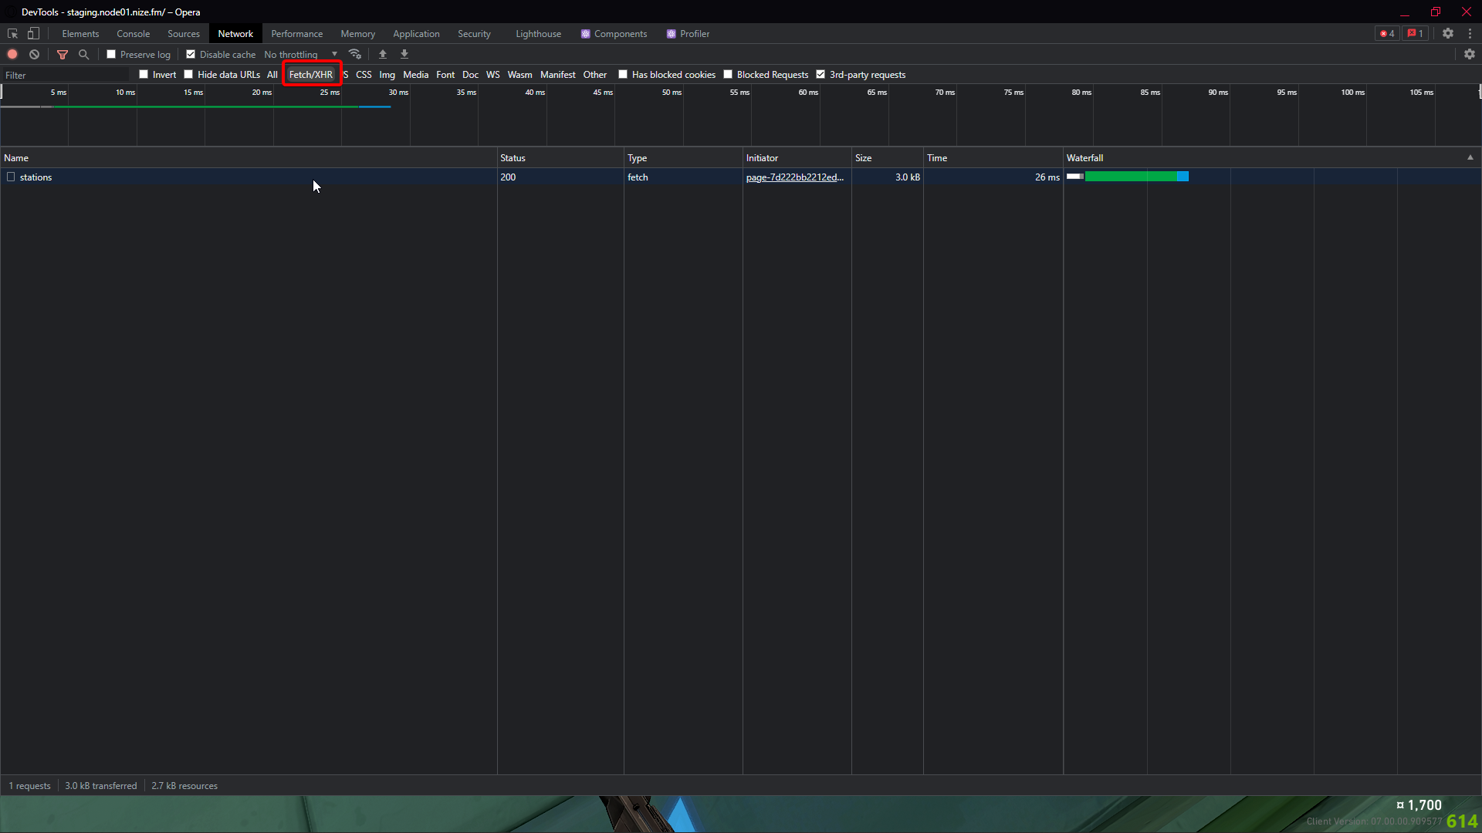Clear the network log

34,54
